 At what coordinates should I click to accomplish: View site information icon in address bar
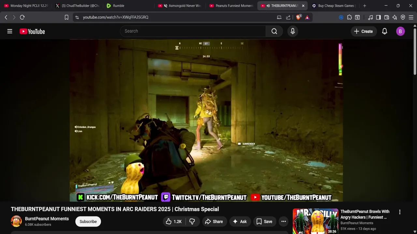77,17
